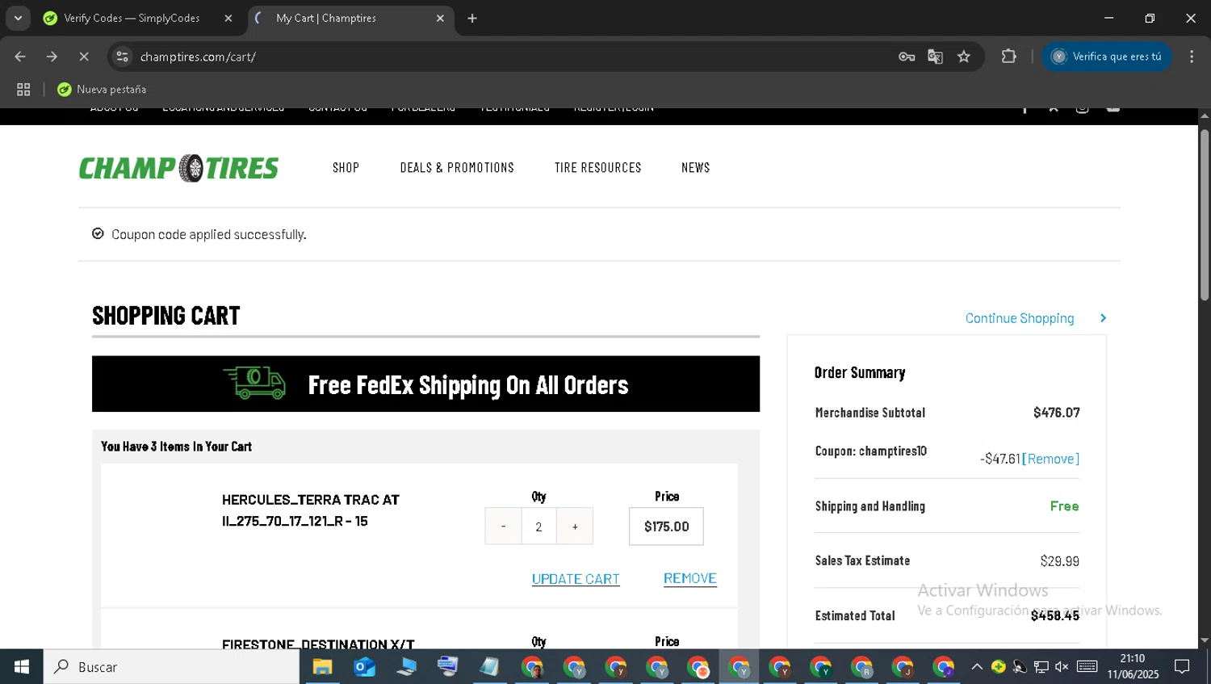Image resolution: width=1211 pixels, height=684 pixels.
Task: Click the Verifica que eres tú profile button
Action: tap(1106, 57)
